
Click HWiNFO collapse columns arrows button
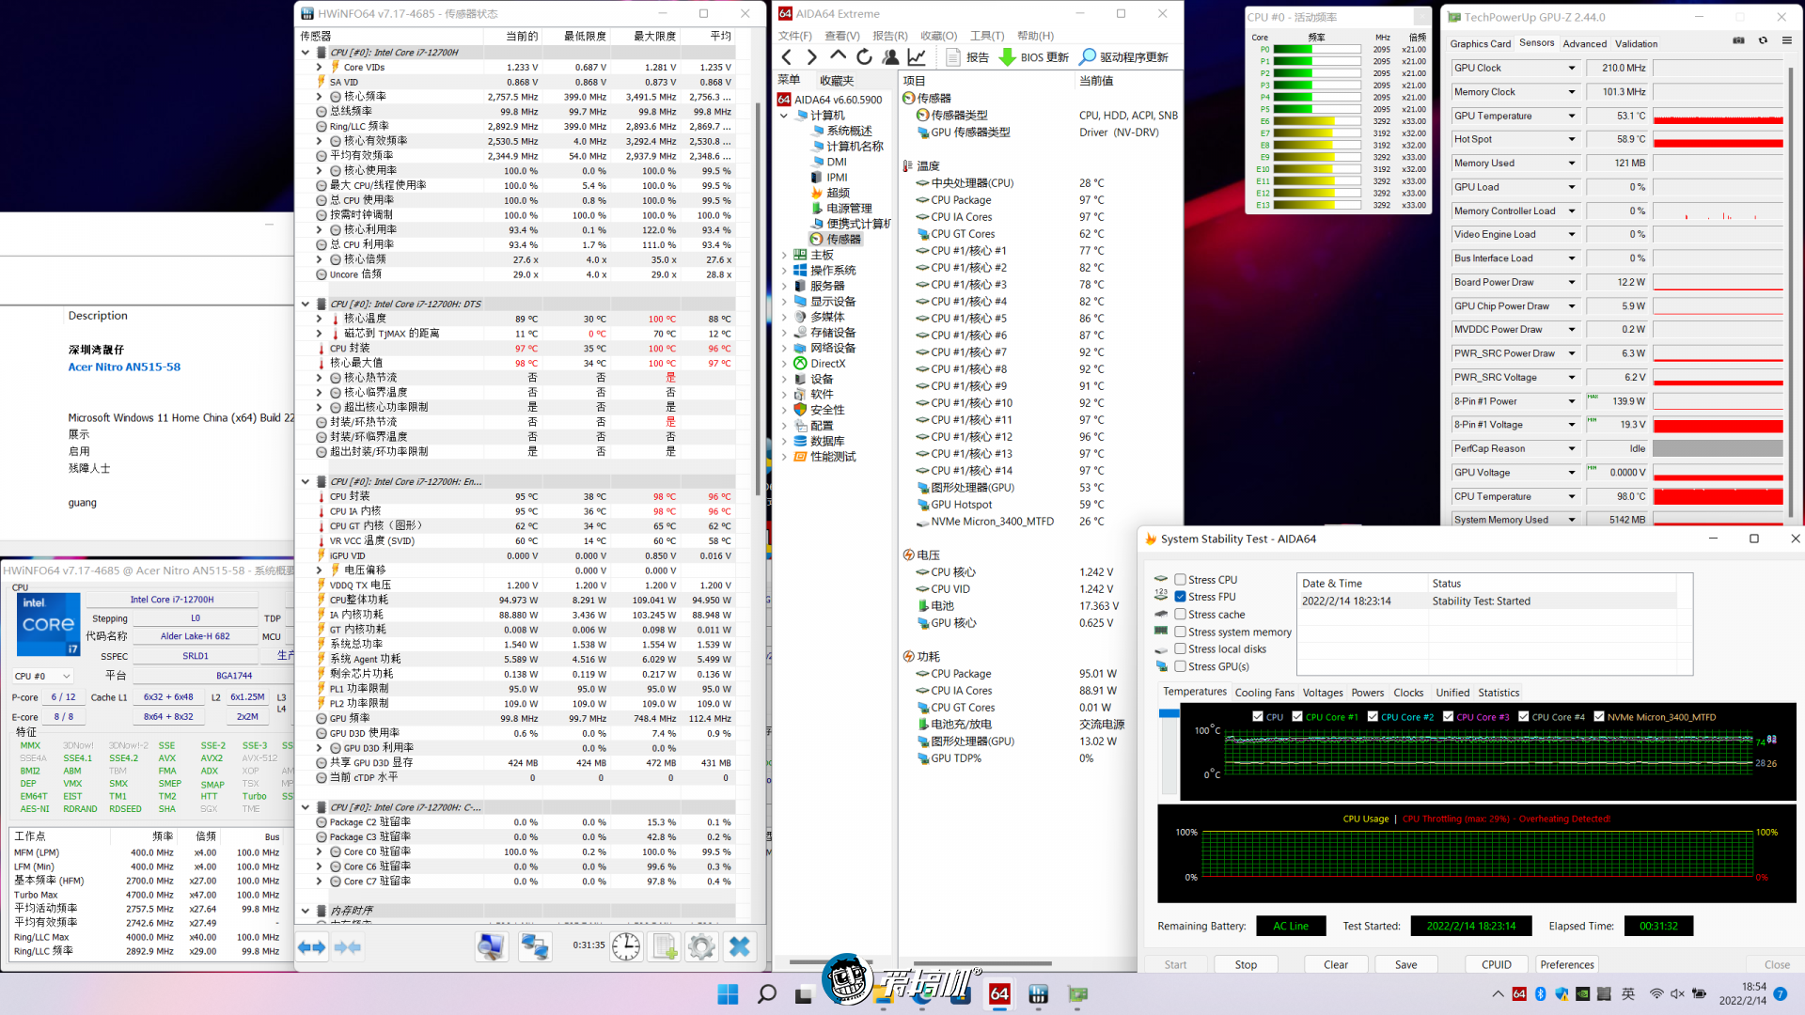(348, 947)
